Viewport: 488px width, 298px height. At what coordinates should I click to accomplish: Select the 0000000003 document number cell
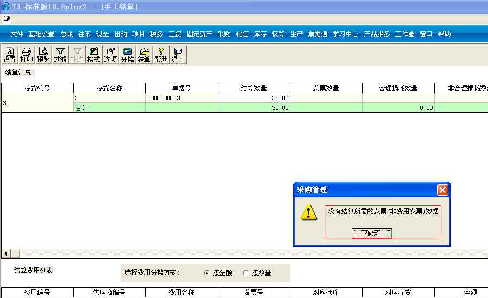point(182,98)
